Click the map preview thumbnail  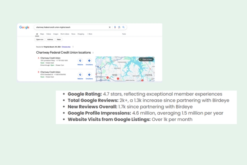125,69
